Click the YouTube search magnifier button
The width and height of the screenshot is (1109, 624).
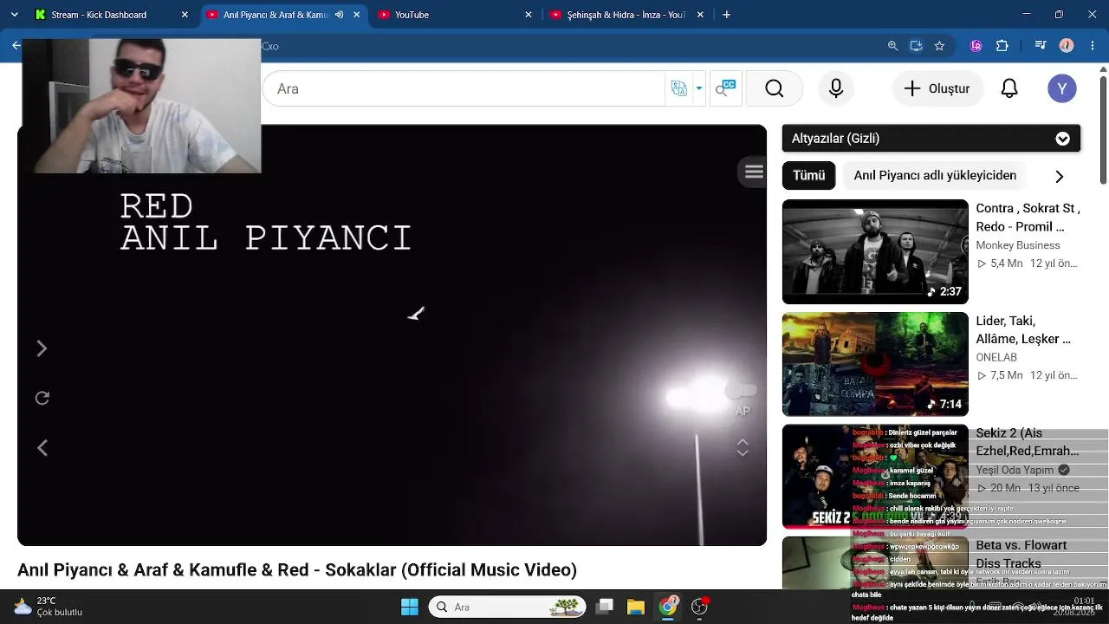coord(774,88)
